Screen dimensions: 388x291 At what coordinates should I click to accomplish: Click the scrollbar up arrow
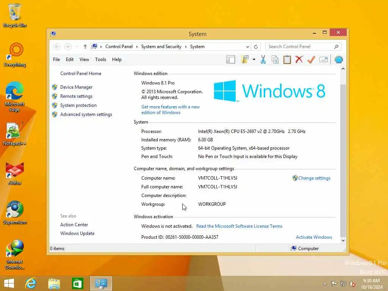pos(343,69)
